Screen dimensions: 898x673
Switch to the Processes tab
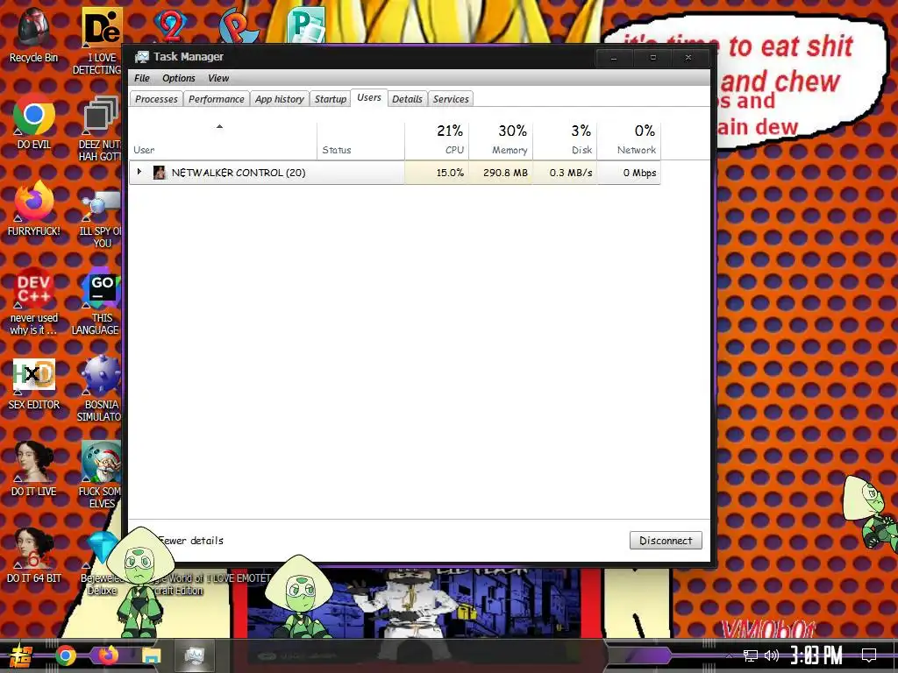[x=156, y=99]
